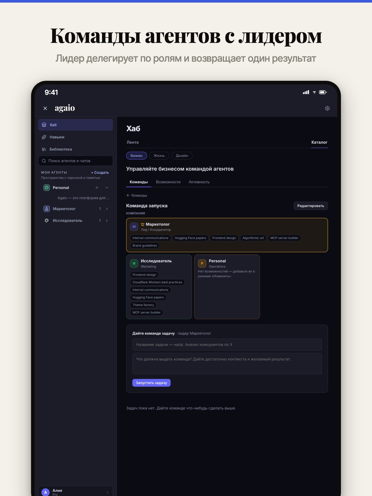Viewport: 372px width, 496px height.
Task: Focus the task description text area
Action: click(227, 364)
